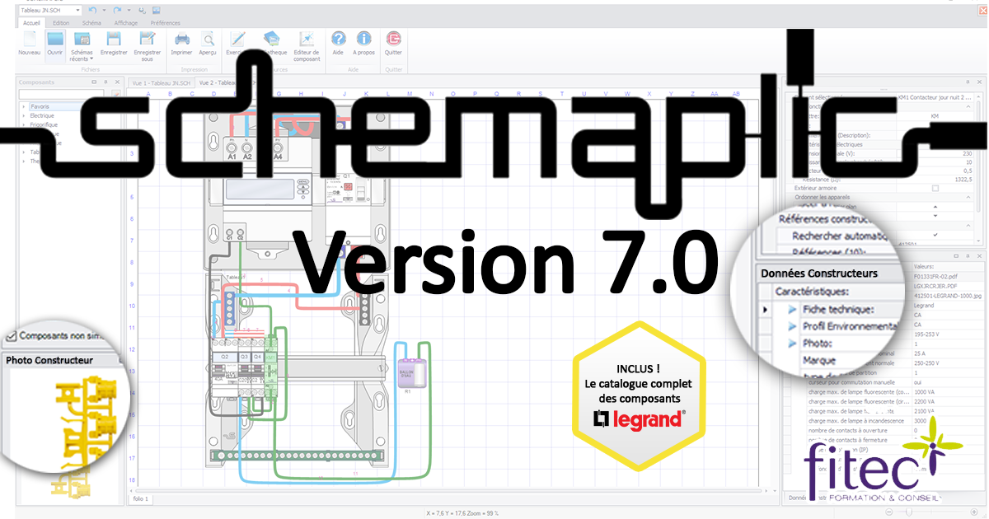Viewport: 989px width, 519px height.
Task: Open the Profil Environnemental blue arrow
Action: tap(793, 326)
